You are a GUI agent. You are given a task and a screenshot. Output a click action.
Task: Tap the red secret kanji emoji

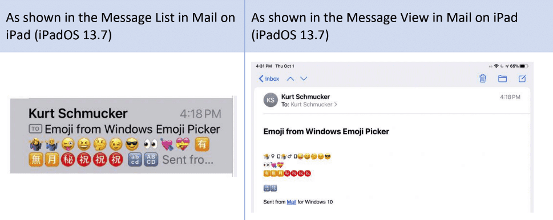[68, 160]
